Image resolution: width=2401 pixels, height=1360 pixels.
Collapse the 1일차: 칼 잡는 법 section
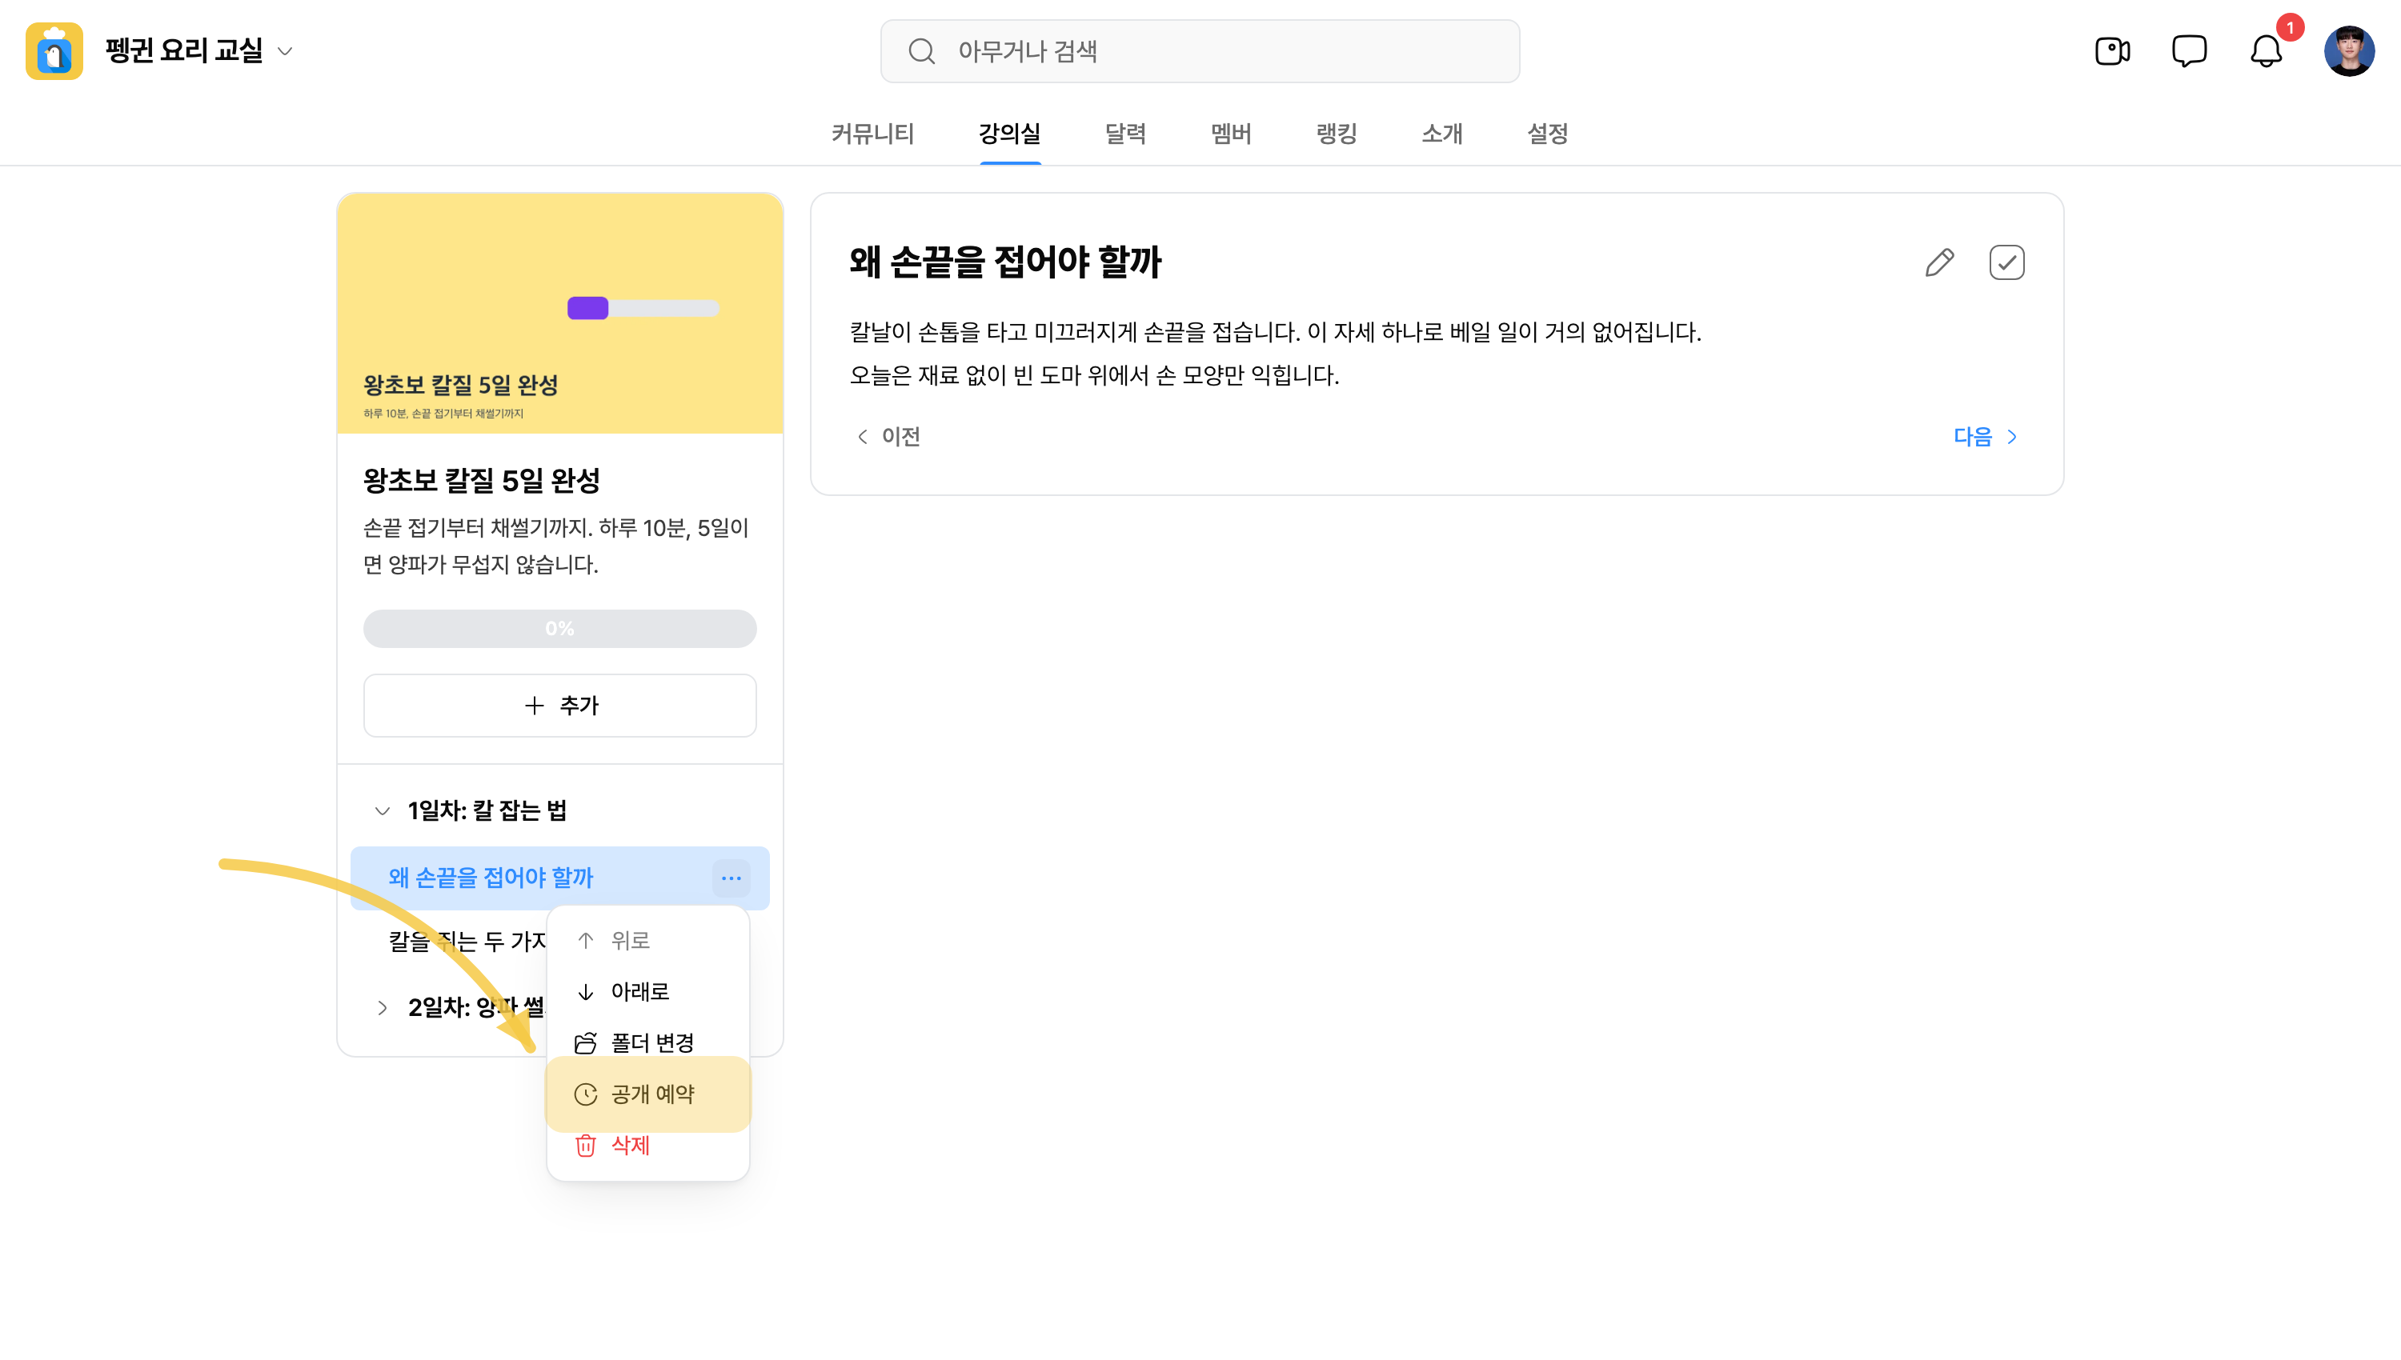(x=382, y=810)
